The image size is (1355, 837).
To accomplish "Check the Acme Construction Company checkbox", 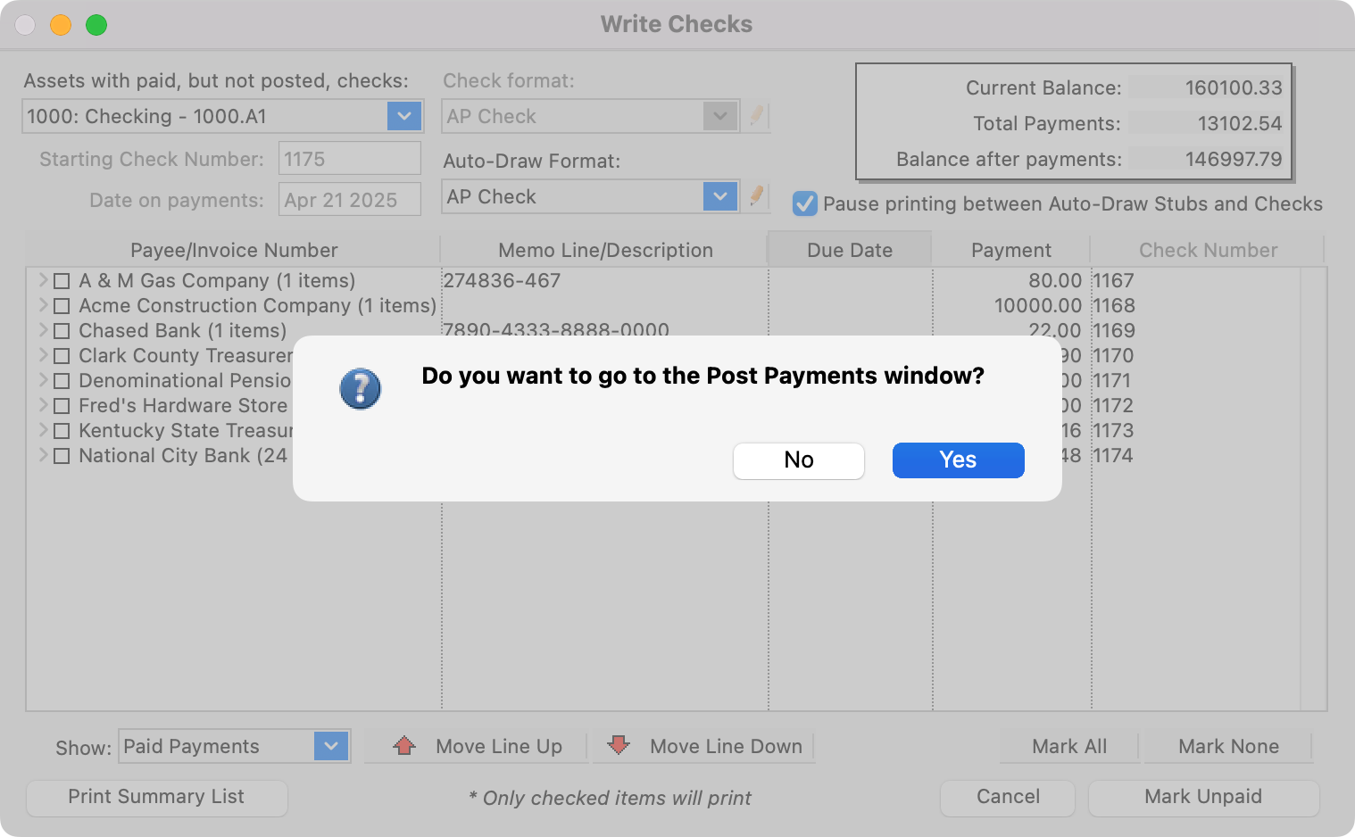I will coord(62,306).
